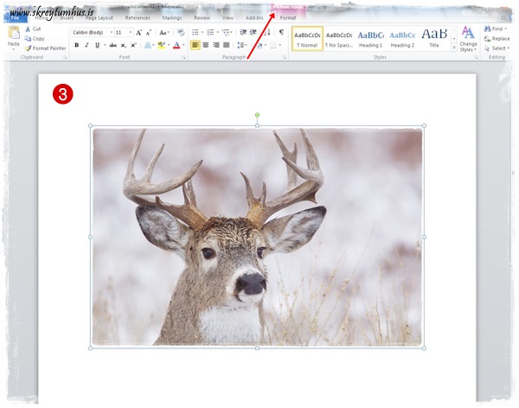Apply the Title style from the gallery
Screen dimensions: 519x408
(434, 39)
